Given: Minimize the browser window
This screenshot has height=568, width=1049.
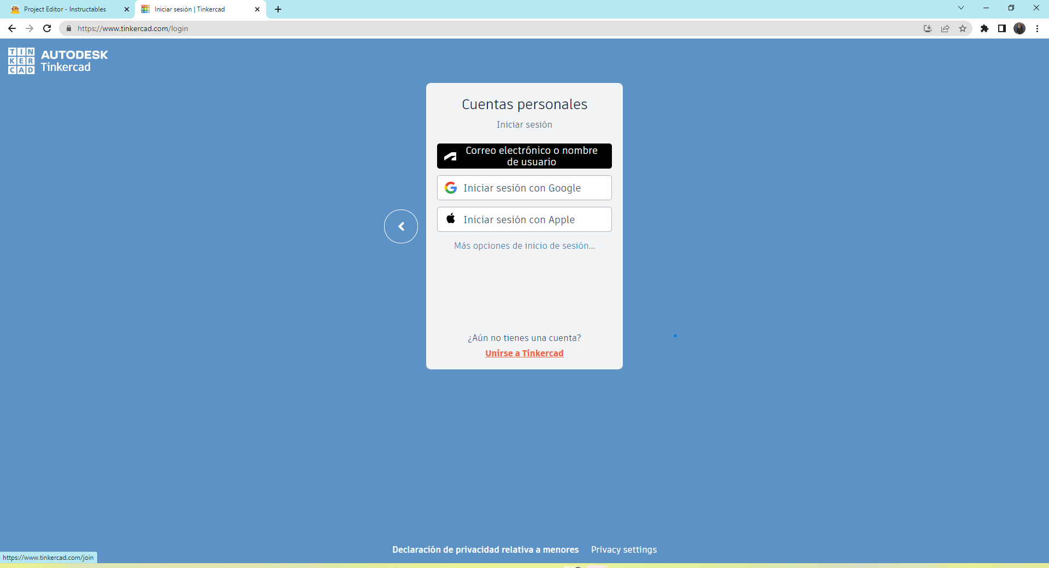Looking at the screenshot, I should [986, 8].
